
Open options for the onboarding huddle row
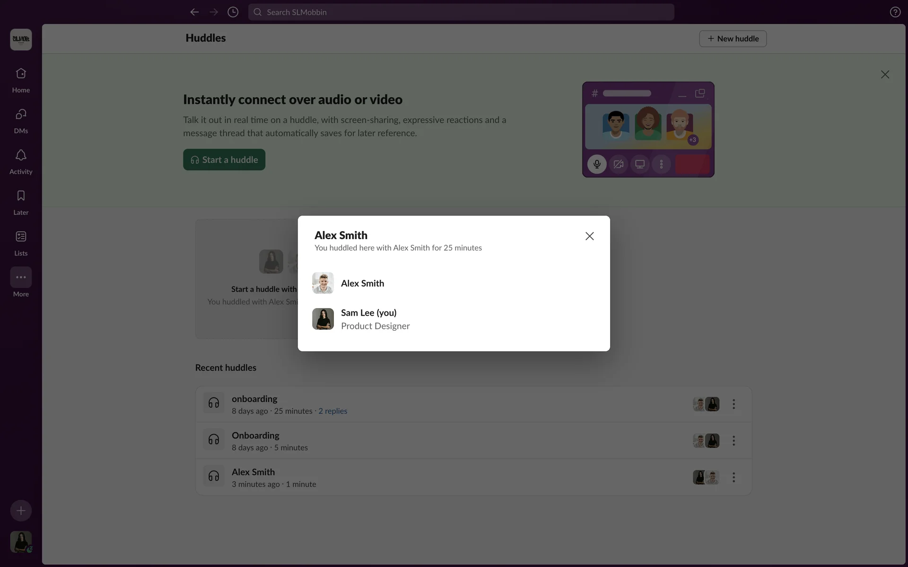[x=733, y=404]
